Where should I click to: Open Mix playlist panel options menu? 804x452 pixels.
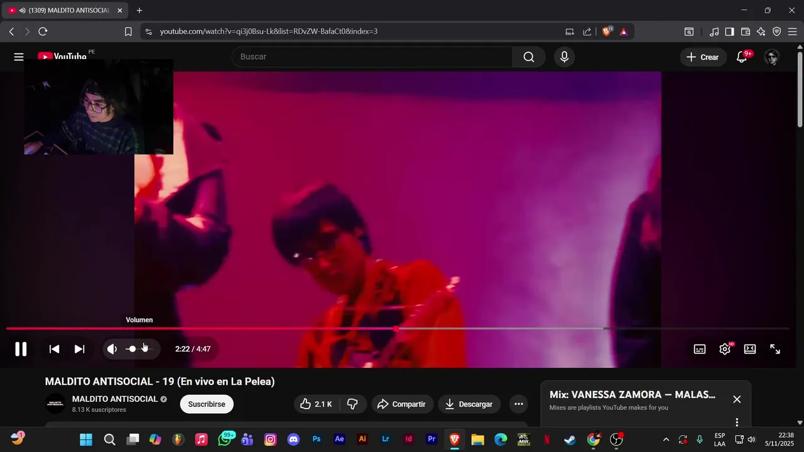pos(737,422)
